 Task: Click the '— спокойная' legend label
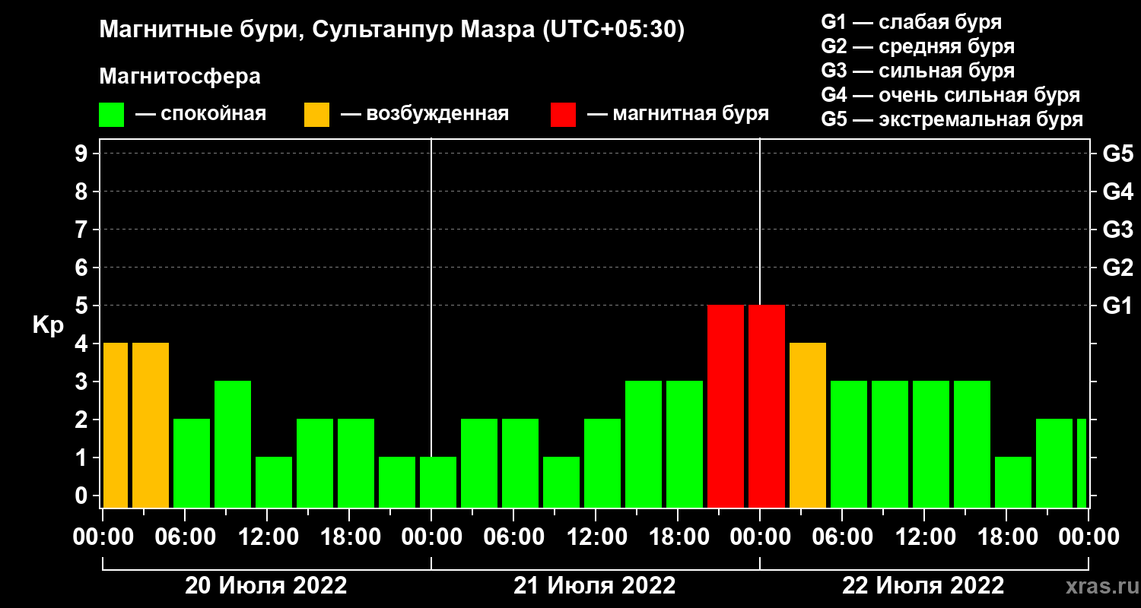pyautogui.click(x=200, y=115)
